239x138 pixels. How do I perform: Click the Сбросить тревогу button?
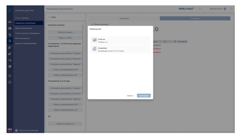point(65,32)
